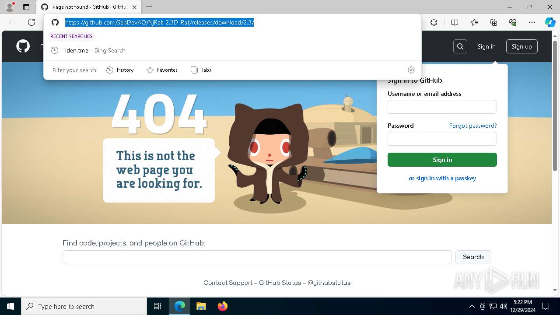Screen dimensions: 560x315
Task: Click the highlighted GitHub URL in address bar
Action: (159, 22)
